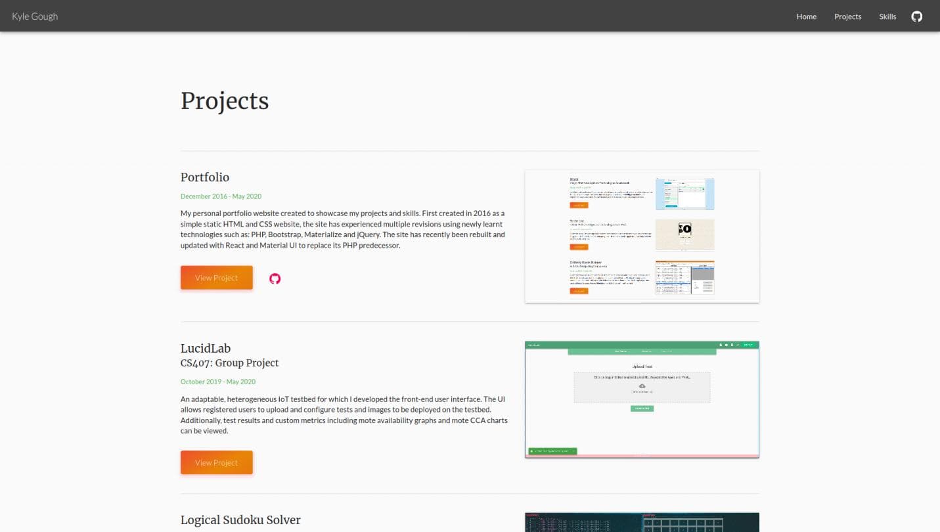Open the Portfolio project screenshot thumbnail
The width and height of the screenshot is (940, 532).
tap(642, 236)
